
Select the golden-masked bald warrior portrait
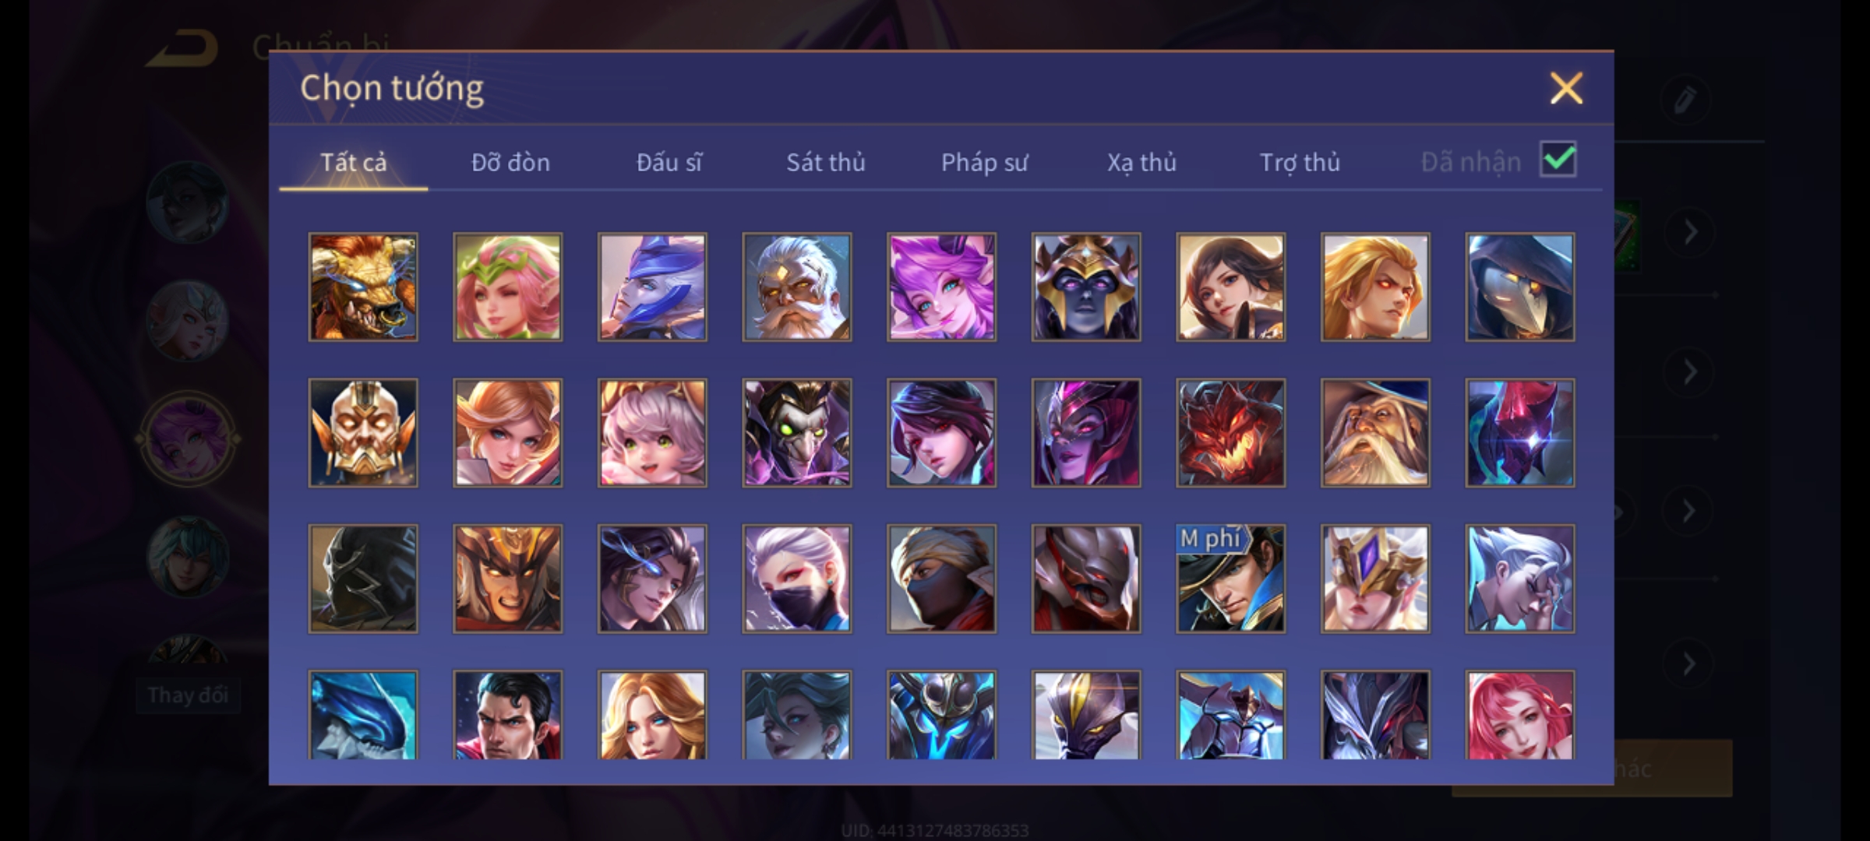coord(363,433)
